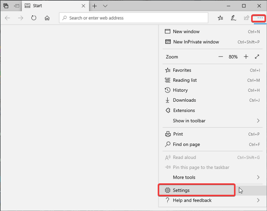Choose Print from the menu
The width and height of the screenshot is (267, 211).
click(213, 134)
